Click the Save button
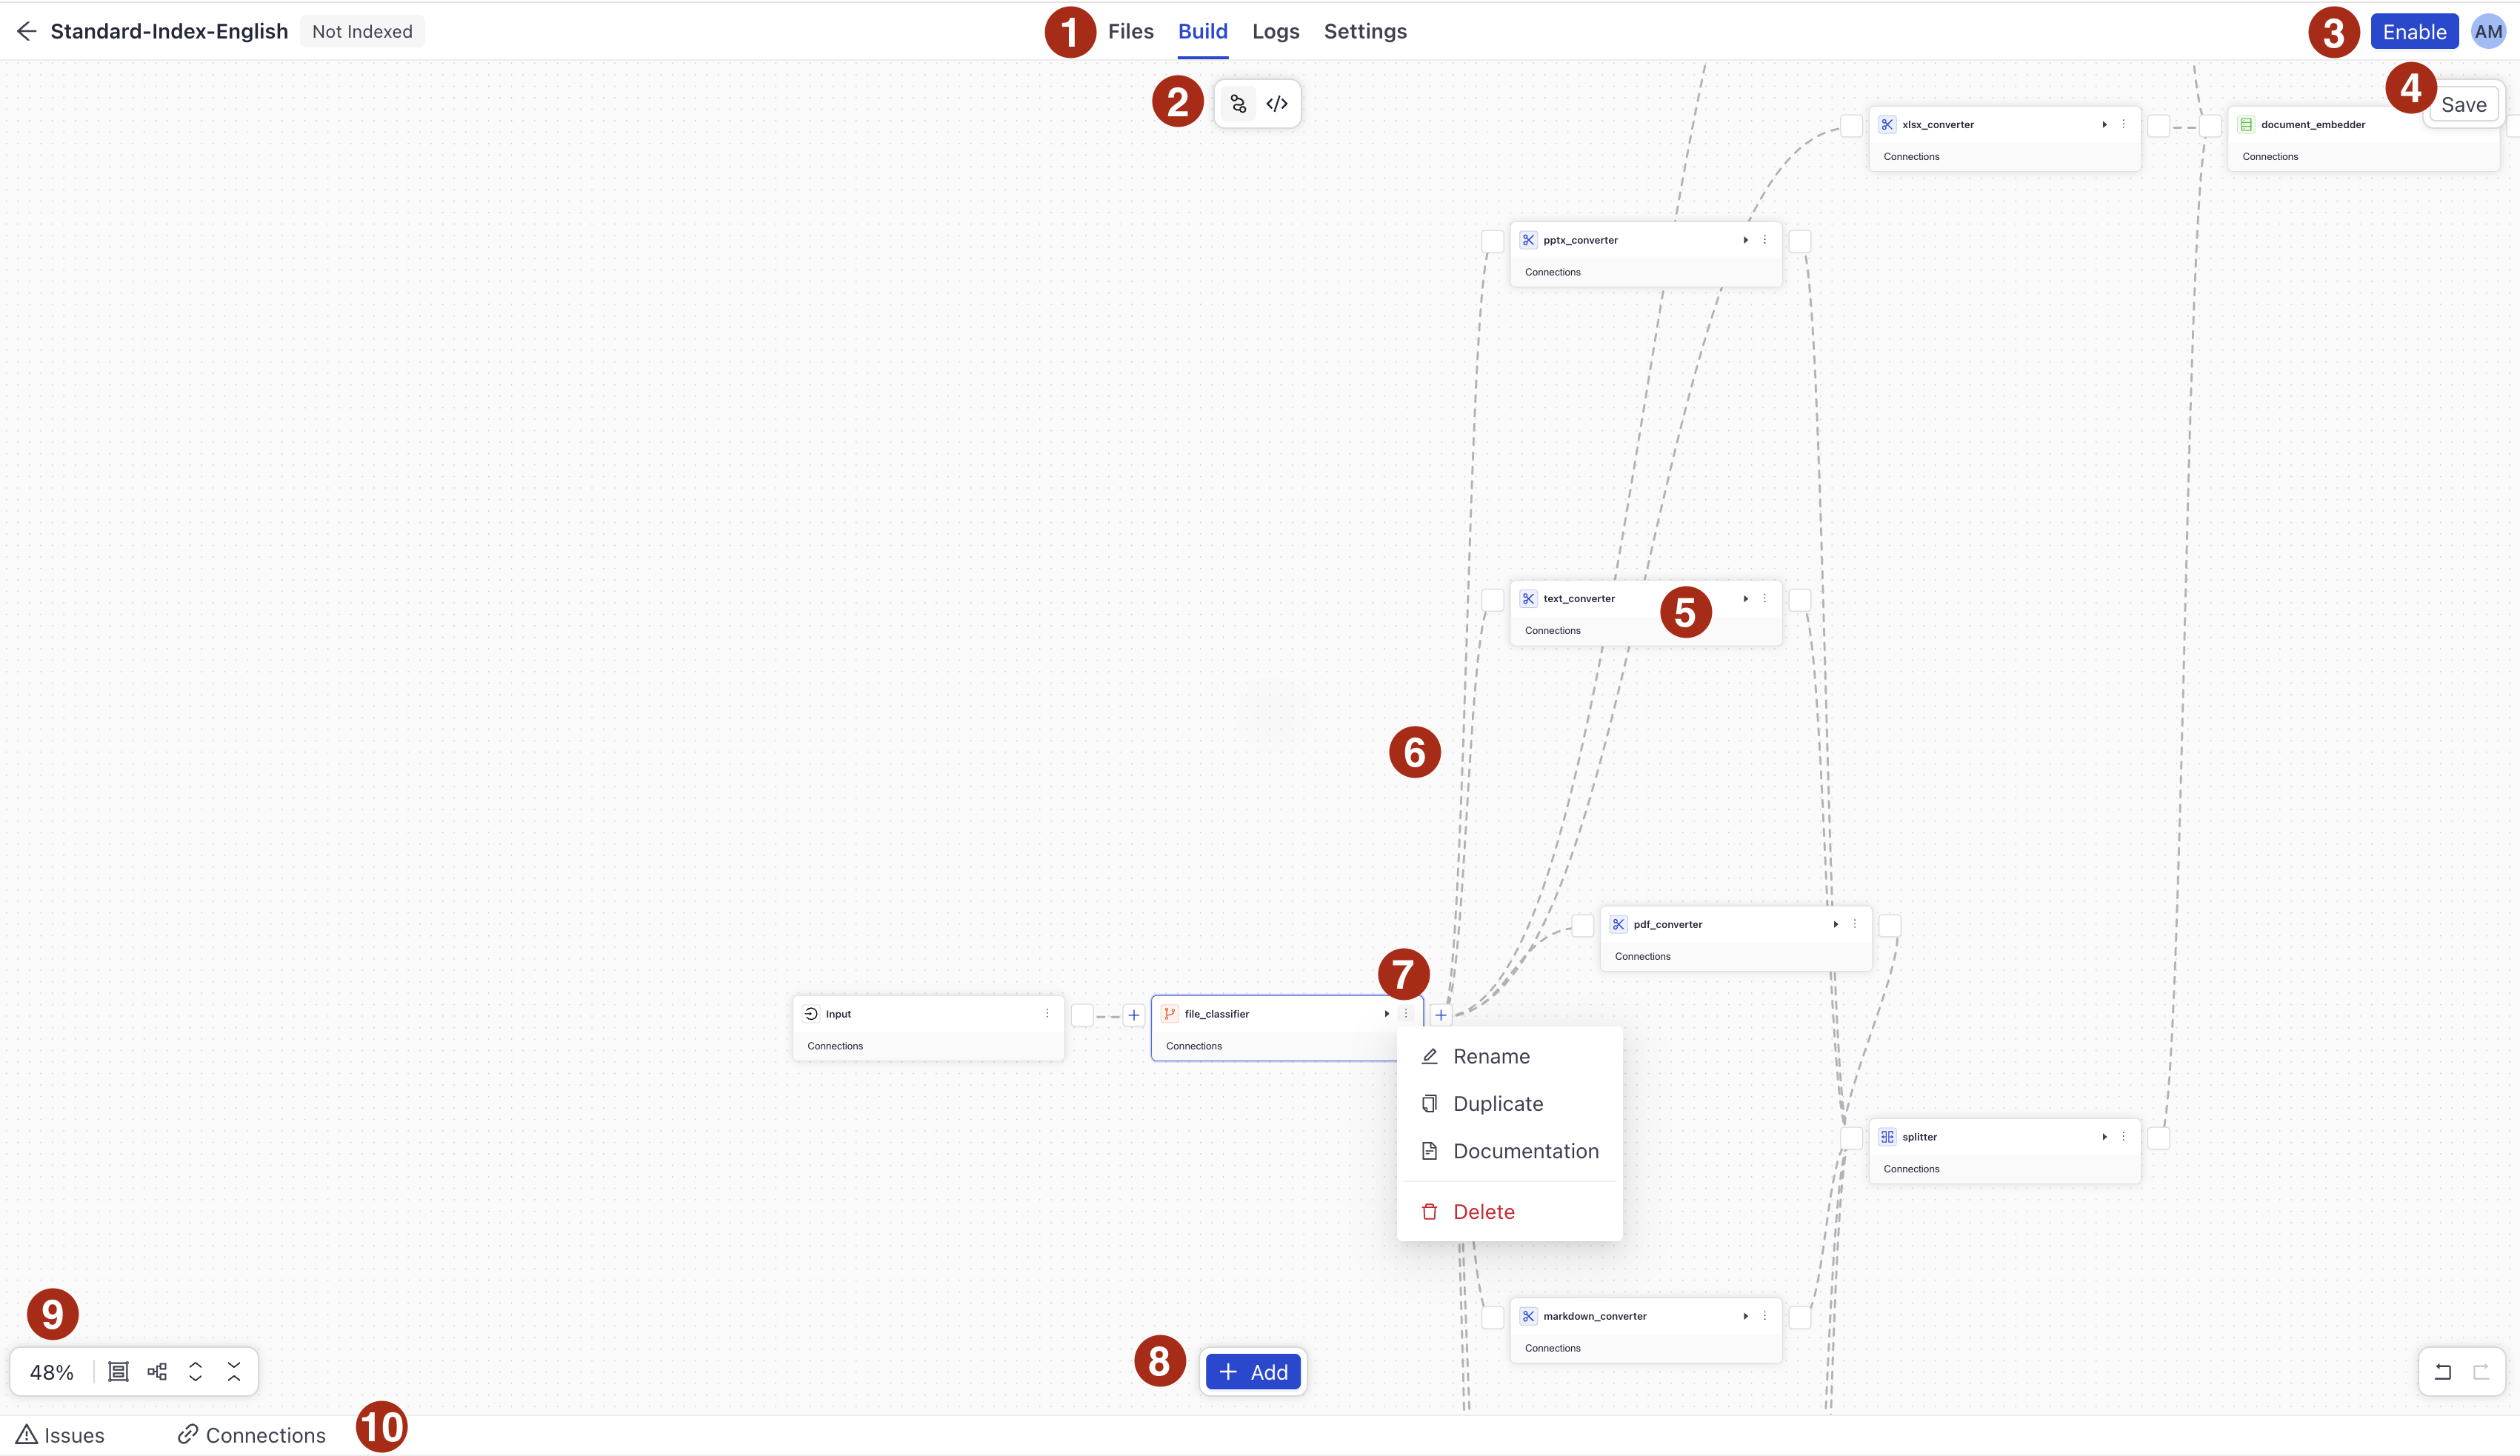The image size is (2520, 1456). point(2464,105)
